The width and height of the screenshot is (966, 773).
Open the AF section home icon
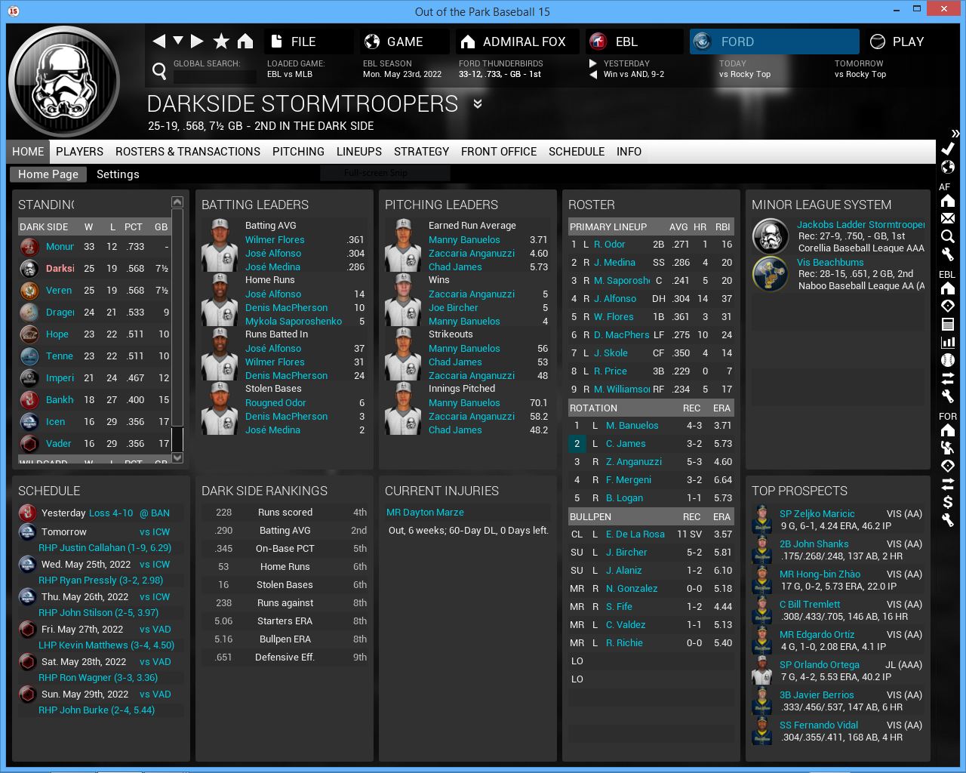pos(948,201)
